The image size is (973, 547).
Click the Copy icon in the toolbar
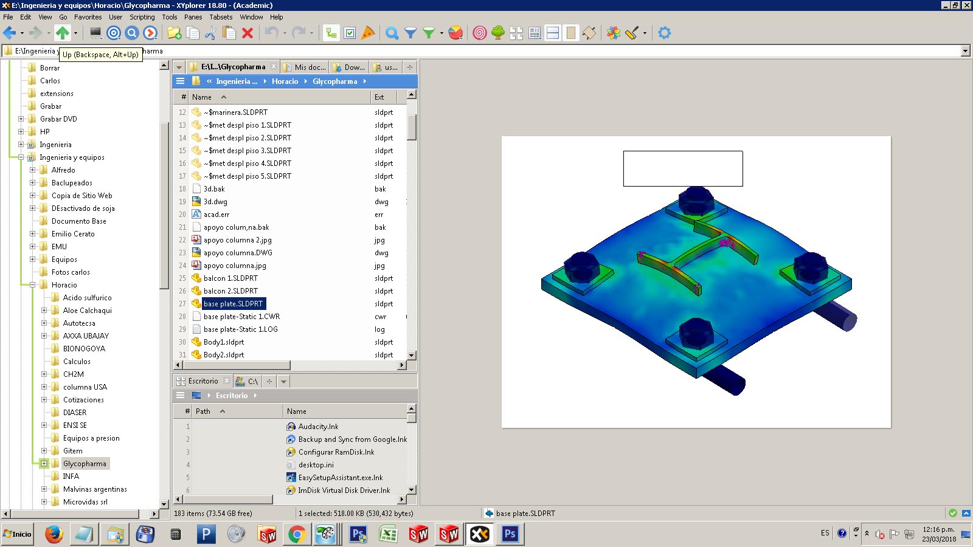point(193,33)
